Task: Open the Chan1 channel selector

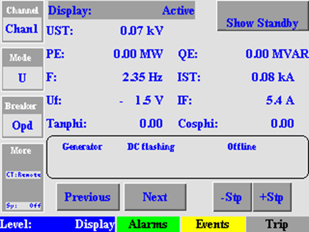Action: click(x=22, y=29)
